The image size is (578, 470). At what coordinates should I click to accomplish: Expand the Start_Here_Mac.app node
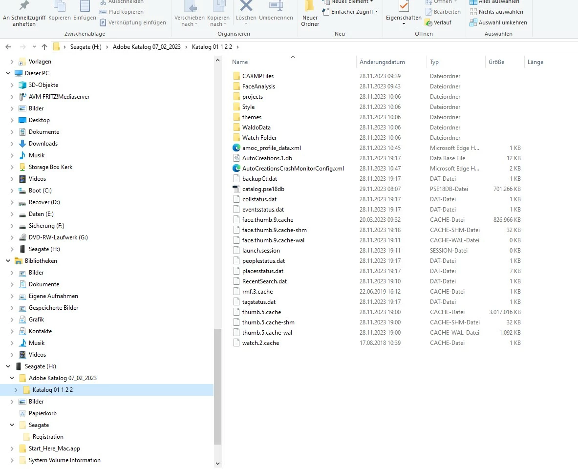click(12, 449)
